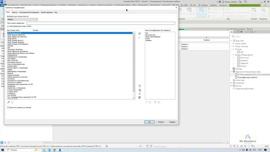This screenshot has width=270, height=152.
Task: Switch to the 'Поля' tab
Action: (x=8, y=12)
